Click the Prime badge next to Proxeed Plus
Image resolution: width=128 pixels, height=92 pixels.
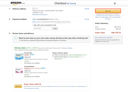click(x=32, y=55)
